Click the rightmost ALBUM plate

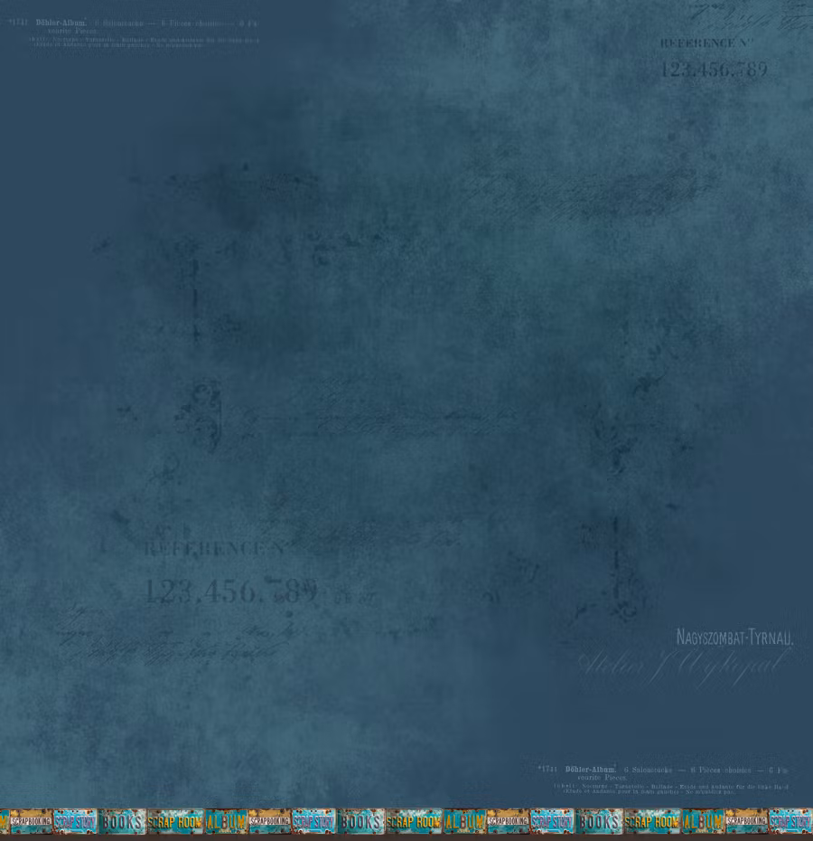[x=702, y=822]
